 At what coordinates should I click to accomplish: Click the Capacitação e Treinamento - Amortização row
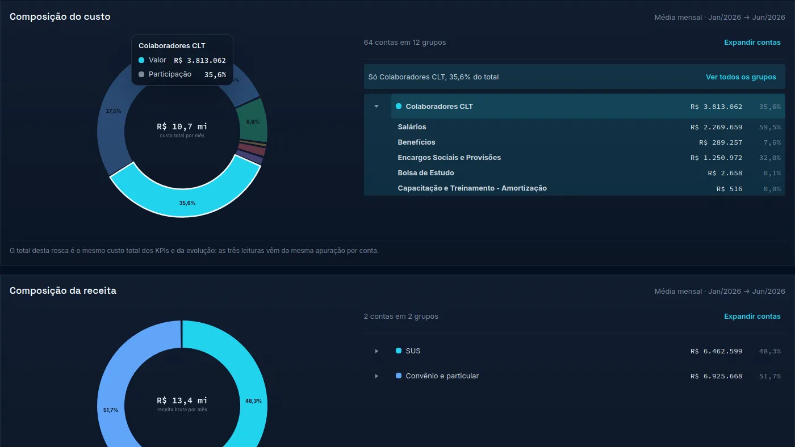(x=574, y=188)
